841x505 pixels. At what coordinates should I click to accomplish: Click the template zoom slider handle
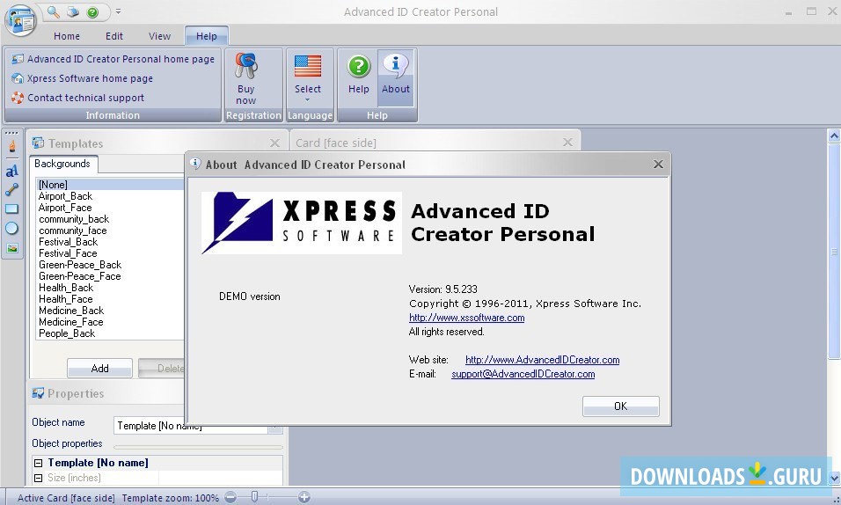(x=255, y=497)
